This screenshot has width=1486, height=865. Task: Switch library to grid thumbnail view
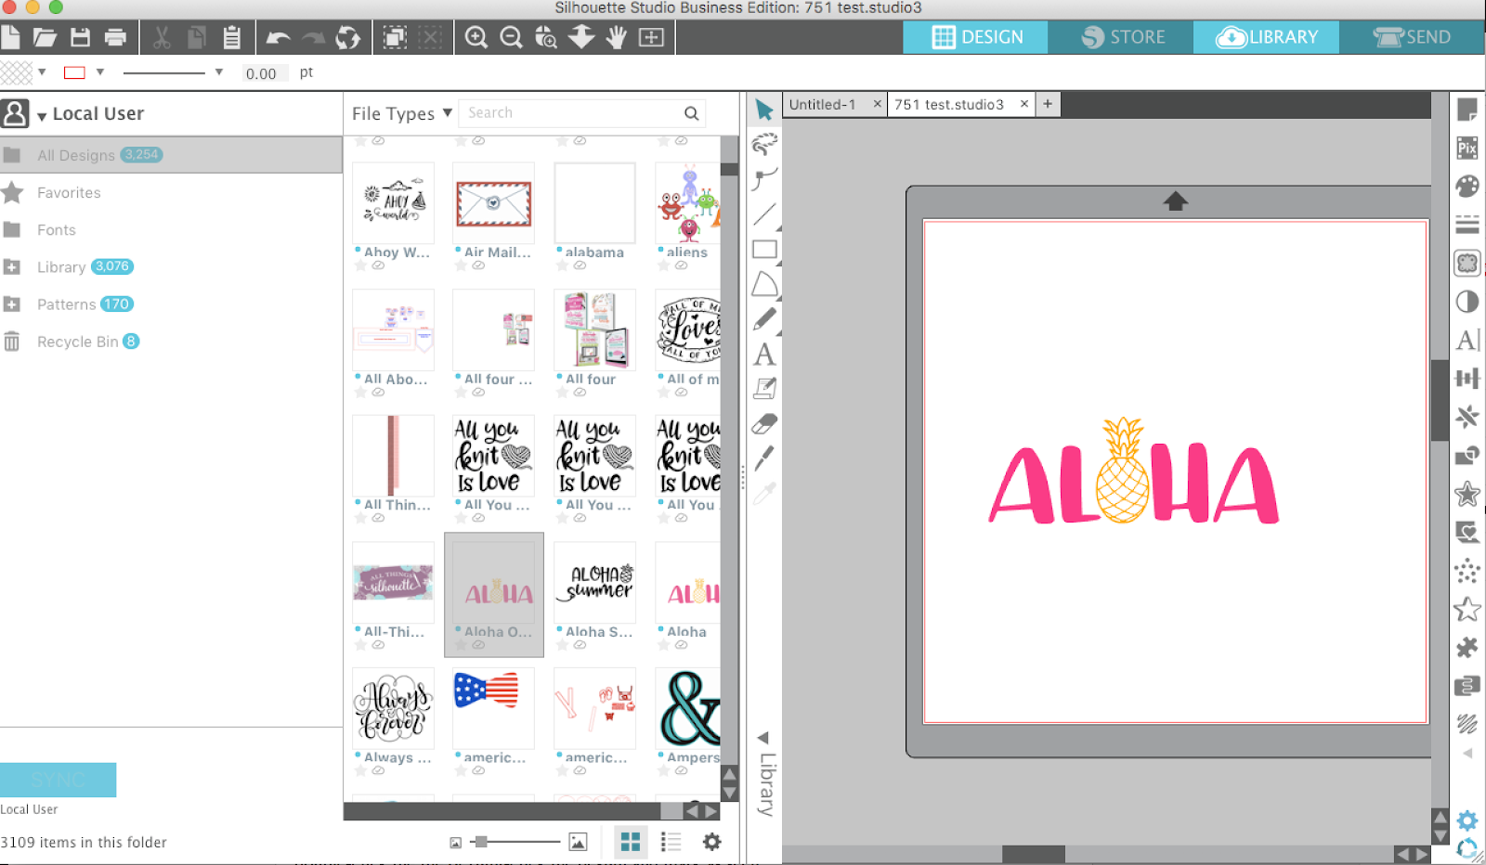(631, 841)
